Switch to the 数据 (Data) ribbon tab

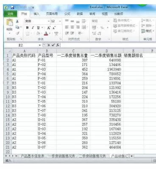(80, 14)
